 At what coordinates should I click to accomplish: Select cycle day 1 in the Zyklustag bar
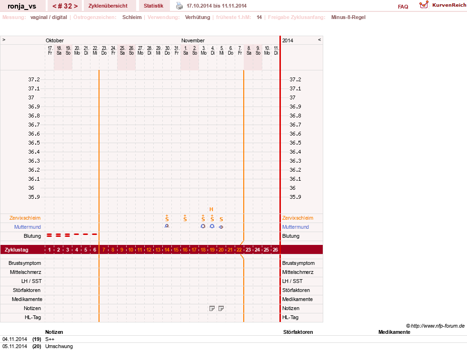tap(50, 250)
